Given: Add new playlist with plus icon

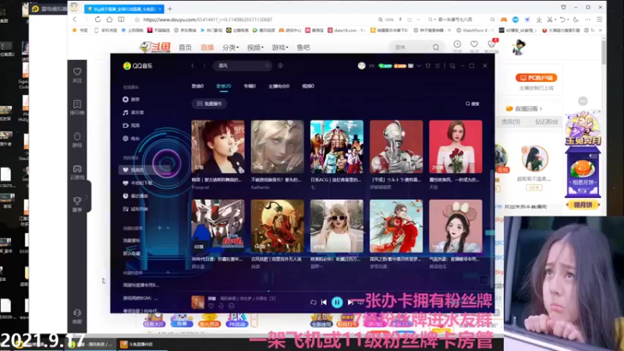Looking at the screenshot, I should point(159,228).
